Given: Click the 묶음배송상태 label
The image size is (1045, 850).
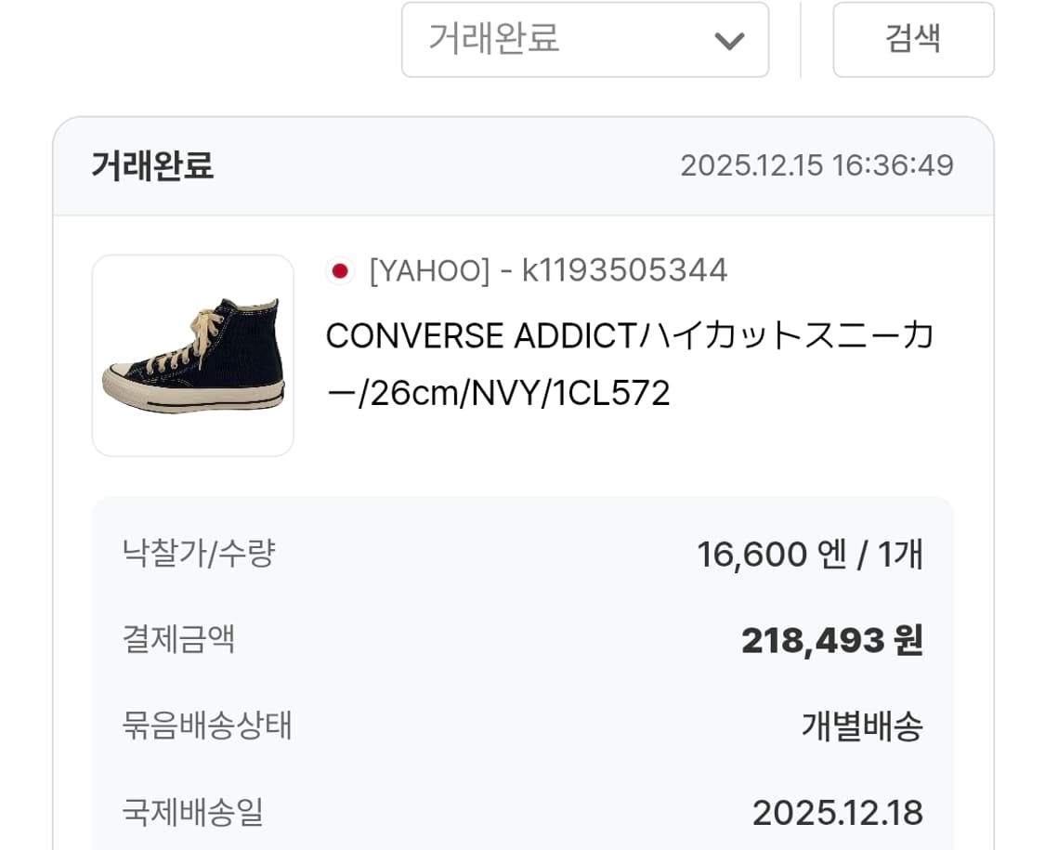Looking at the screenshot, I should click(207, 726).
